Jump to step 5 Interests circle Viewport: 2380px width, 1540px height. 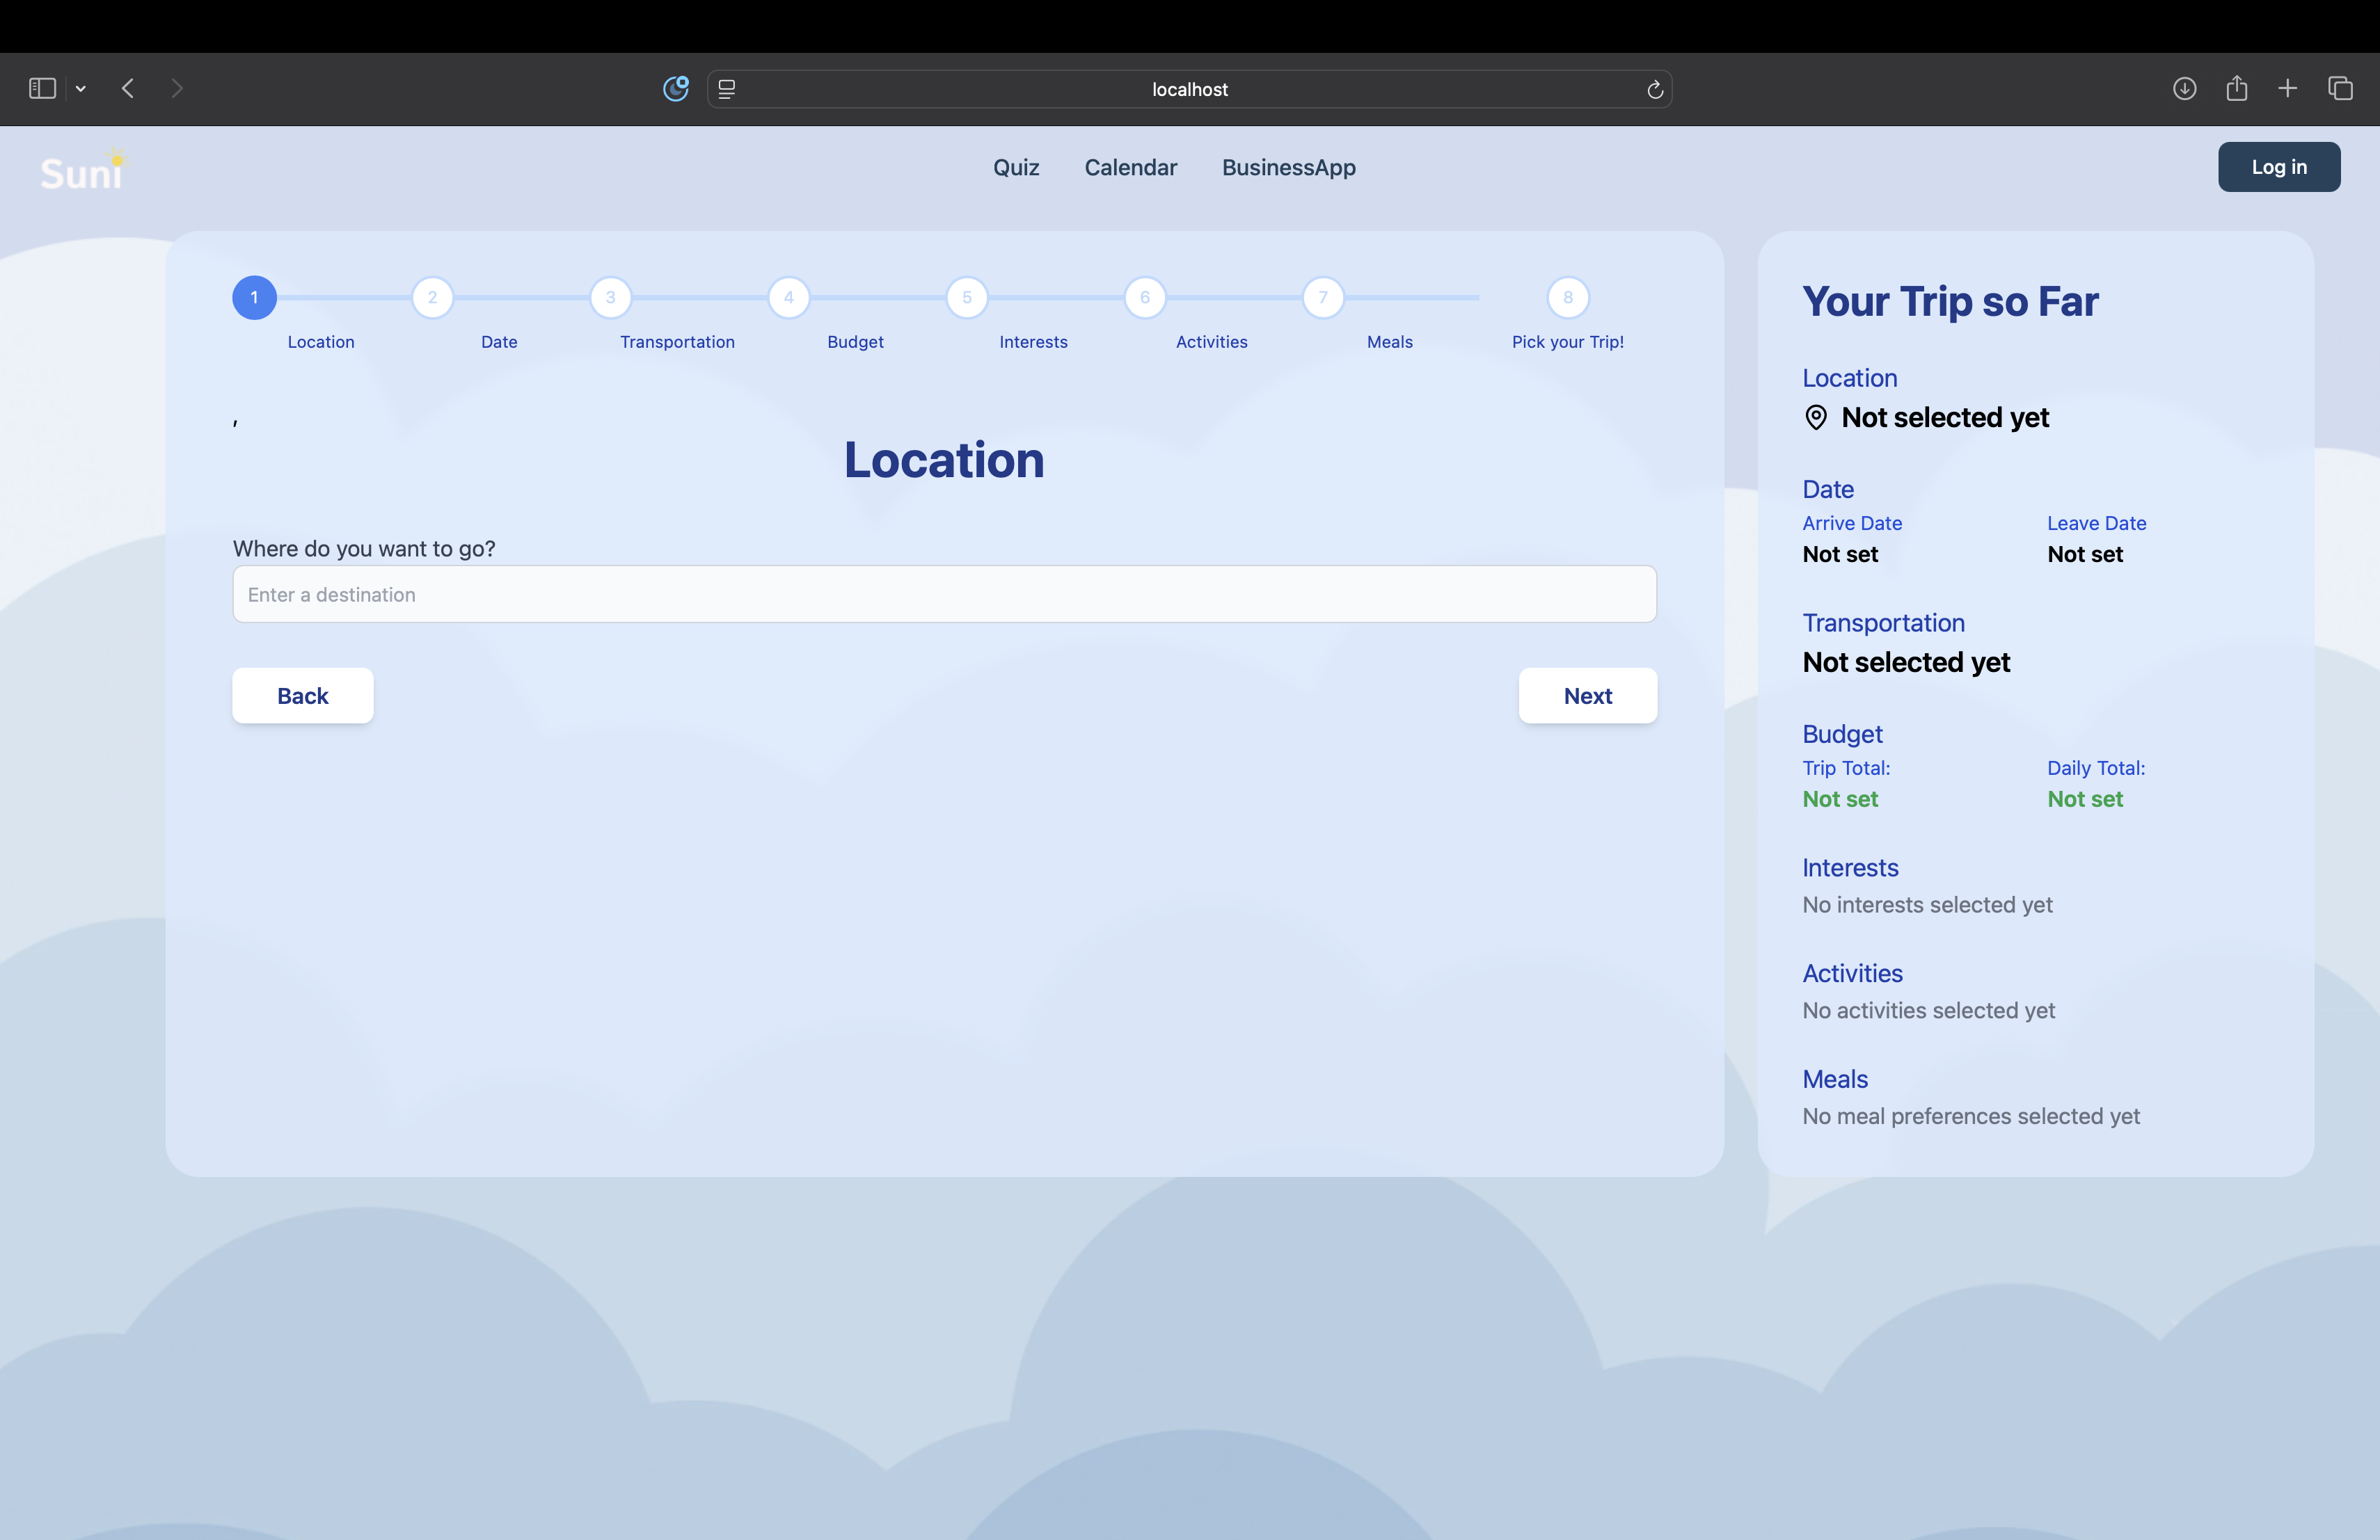966,298
